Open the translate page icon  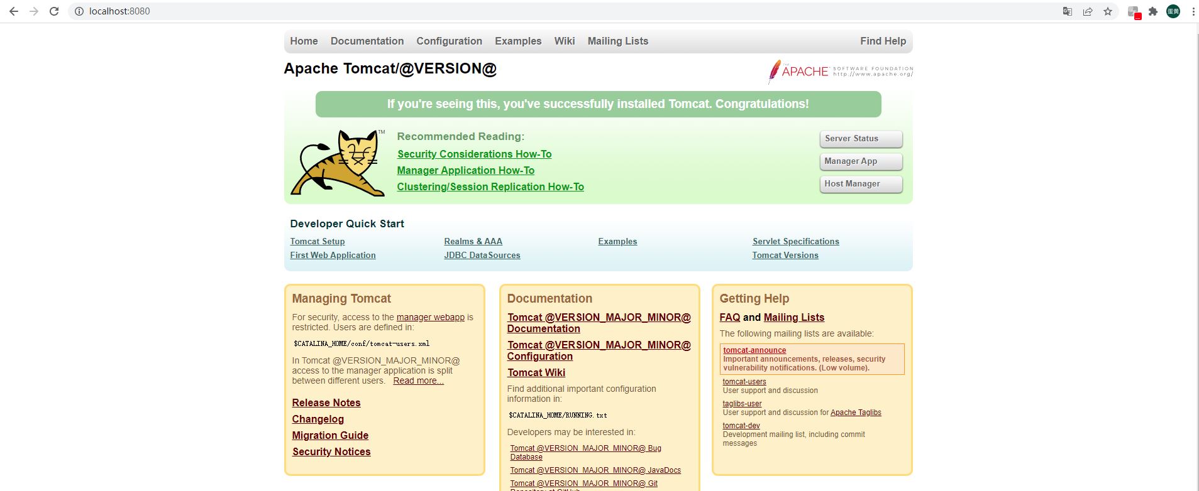point(1067,11)
